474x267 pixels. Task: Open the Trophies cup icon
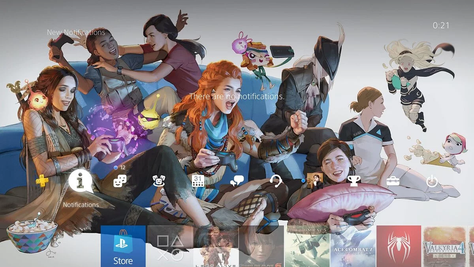354,181
